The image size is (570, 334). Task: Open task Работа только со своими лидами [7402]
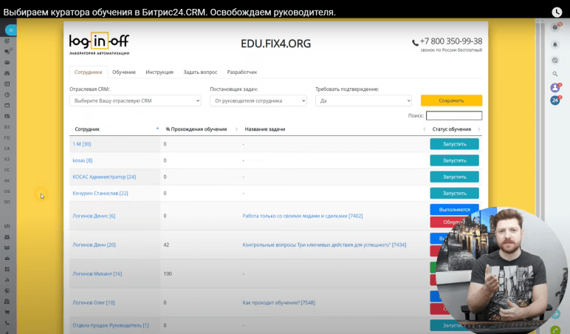click(303, 216)
